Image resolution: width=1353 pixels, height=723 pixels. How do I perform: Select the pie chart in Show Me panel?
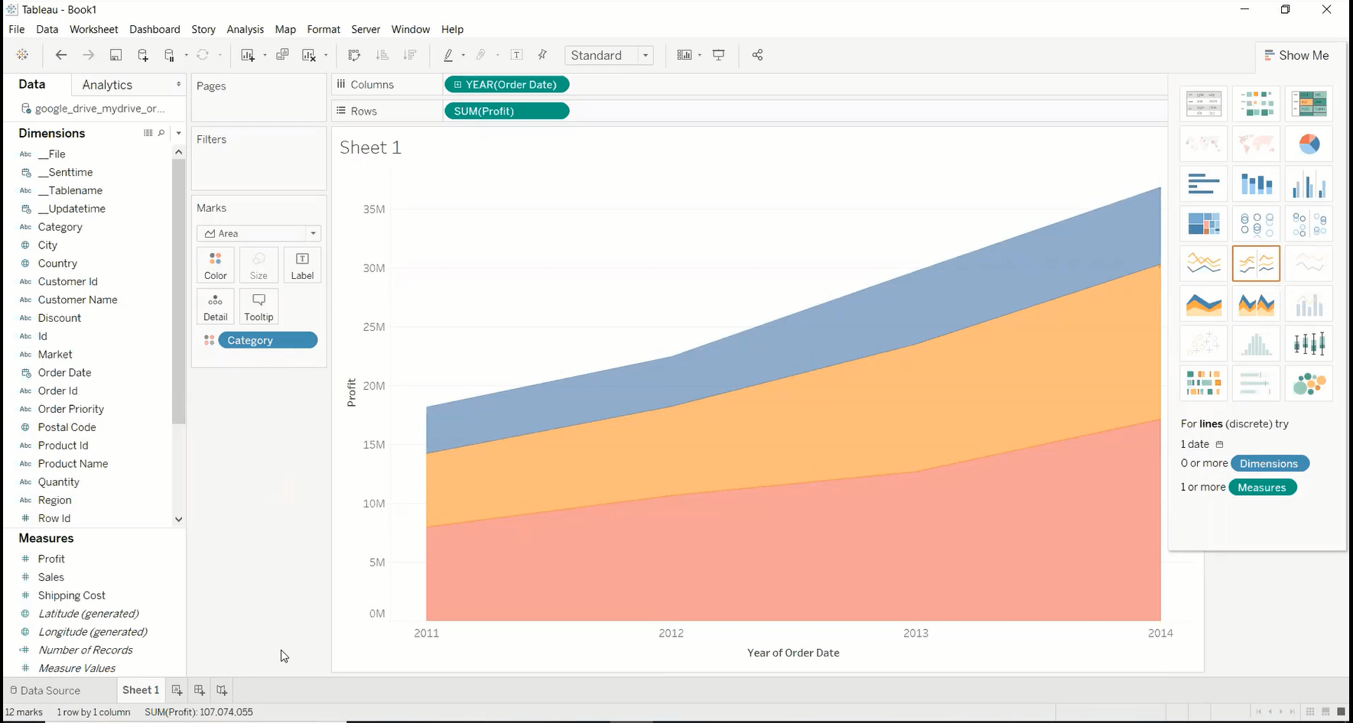point(1309,144)
